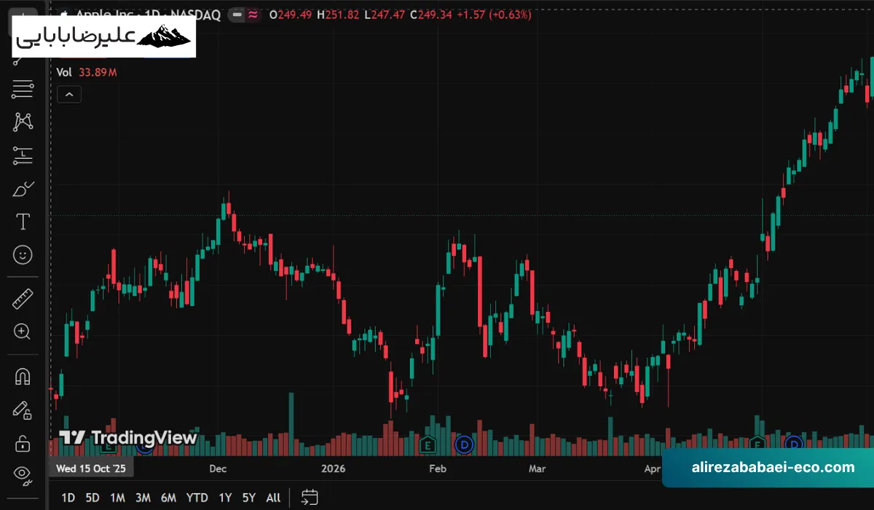874x510 pixels.
Task: Activate the Zoom In tool
Action: (x=23, y=331)
